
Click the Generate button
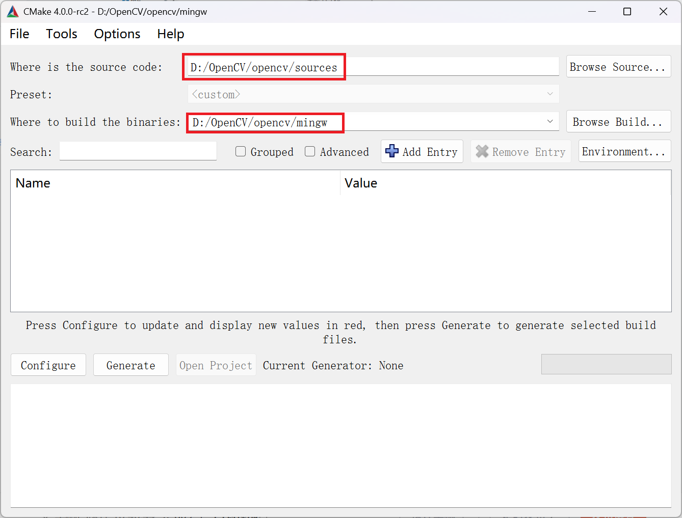131,365
